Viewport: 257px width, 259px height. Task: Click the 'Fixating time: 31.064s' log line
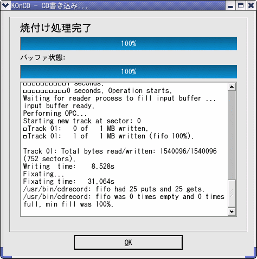point(69,181)
